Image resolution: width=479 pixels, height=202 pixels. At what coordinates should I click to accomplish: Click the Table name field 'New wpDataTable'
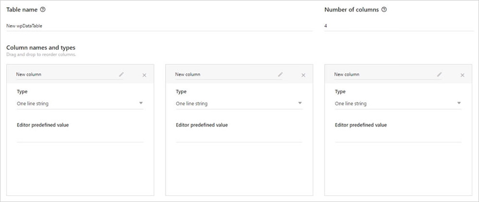[x=159, y=26]
